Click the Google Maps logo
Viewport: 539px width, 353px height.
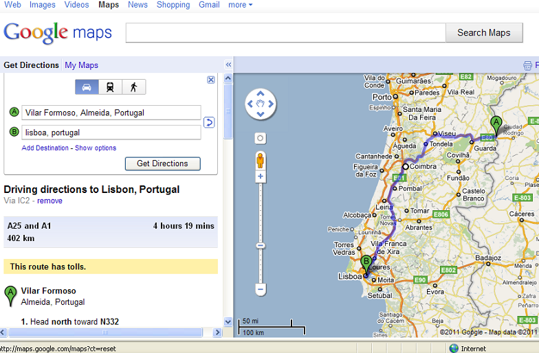click(58, 33)
